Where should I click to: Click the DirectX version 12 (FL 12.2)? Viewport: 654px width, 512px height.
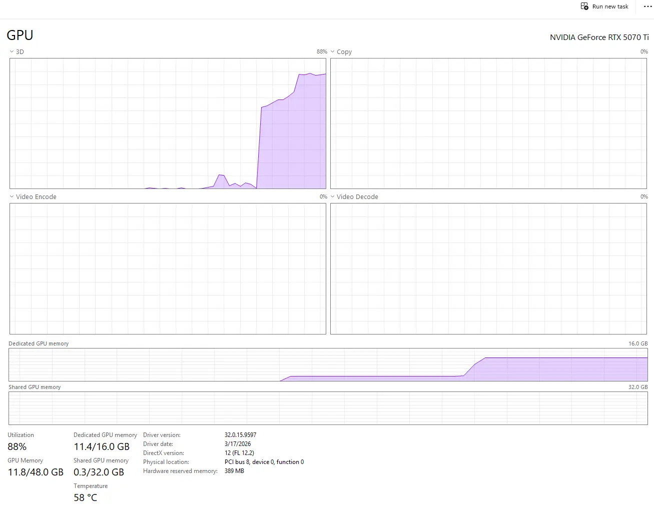[239, 453]
